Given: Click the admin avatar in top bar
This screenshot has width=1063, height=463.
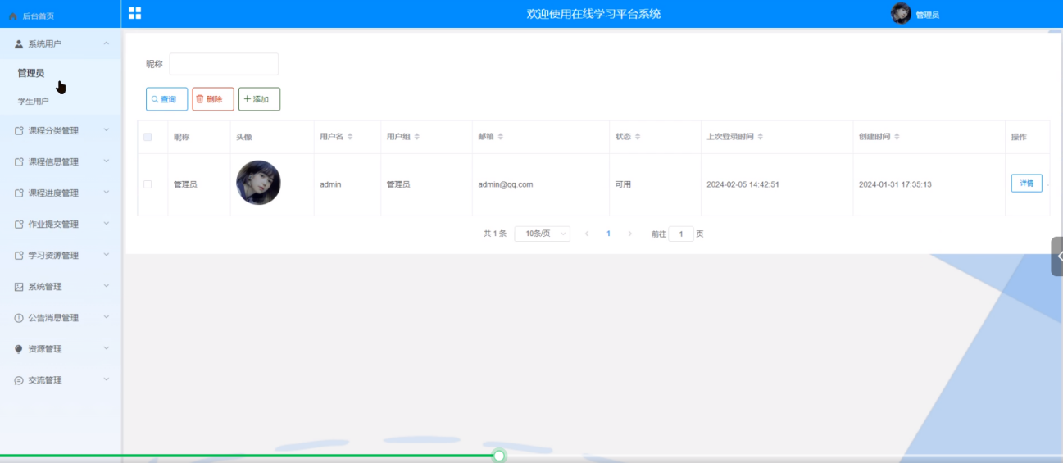Looking at the screenshot, I should pyautogui.click(x=902, y=13).
